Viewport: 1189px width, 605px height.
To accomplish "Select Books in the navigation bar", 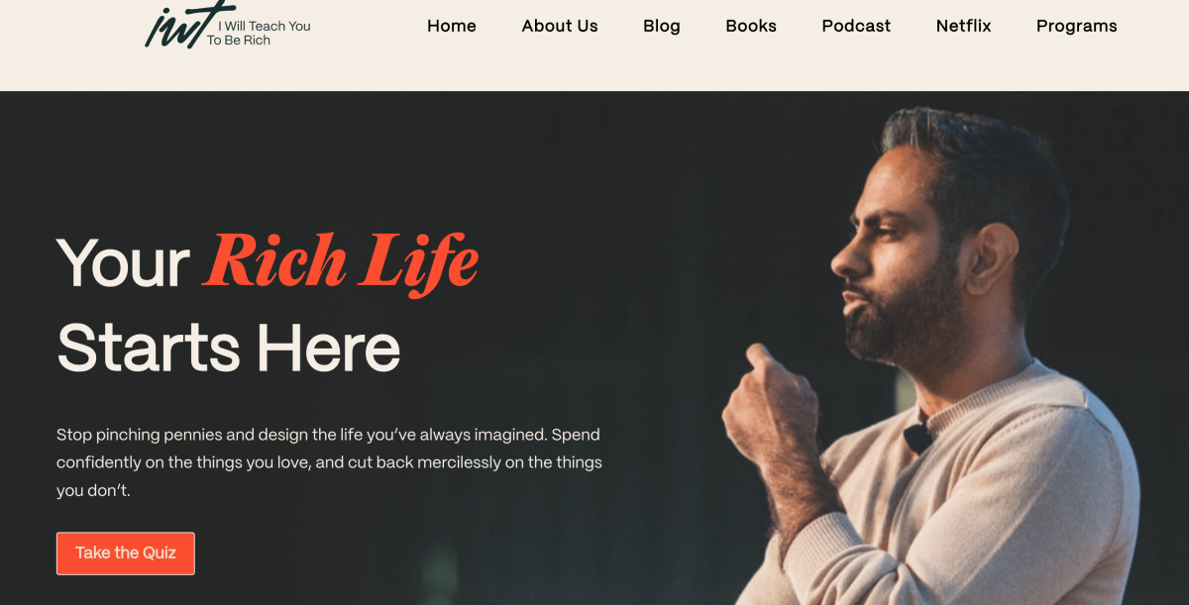I will coord(751,26).
